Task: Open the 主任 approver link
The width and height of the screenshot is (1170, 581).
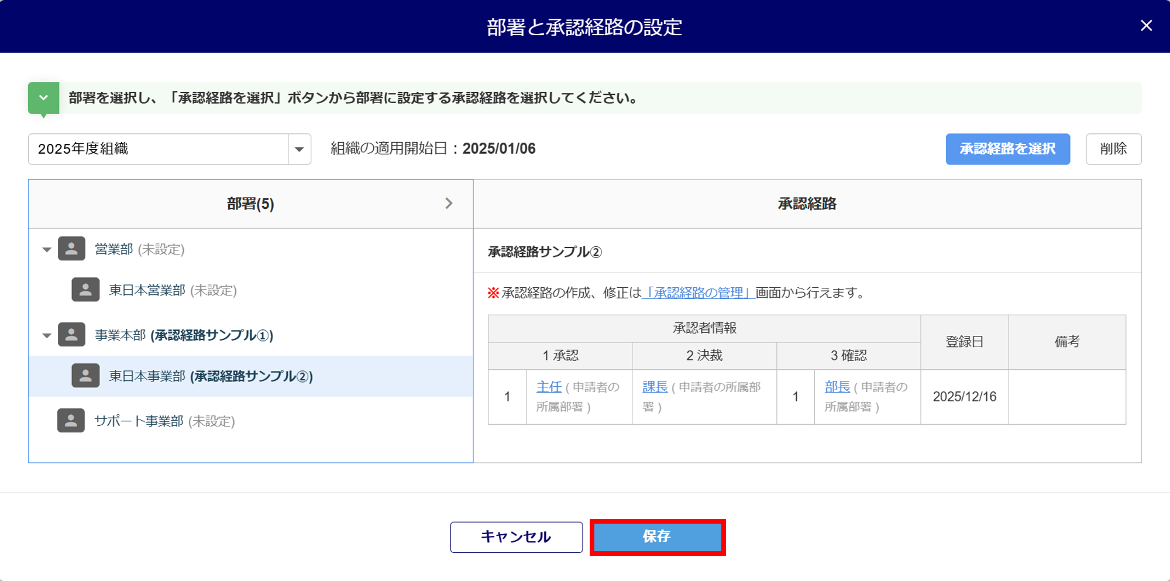Action: (549, 387)
